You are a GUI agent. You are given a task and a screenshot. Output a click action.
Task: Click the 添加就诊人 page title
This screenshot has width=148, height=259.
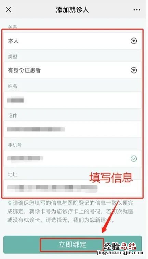(x=72, y=10)
